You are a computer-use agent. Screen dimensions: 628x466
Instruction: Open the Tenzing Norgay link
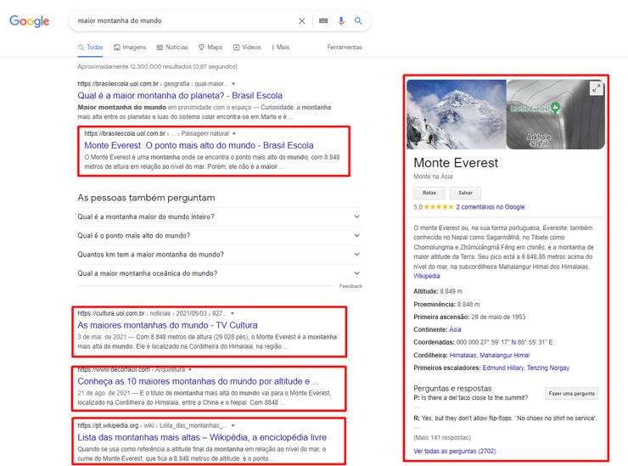click(548, 368)
